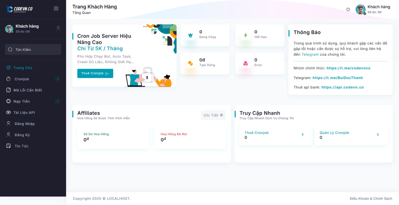Click the lightning icon on Hết Hạn card
Viewport: 399px width, 205px height.
(x=245, y=35)
